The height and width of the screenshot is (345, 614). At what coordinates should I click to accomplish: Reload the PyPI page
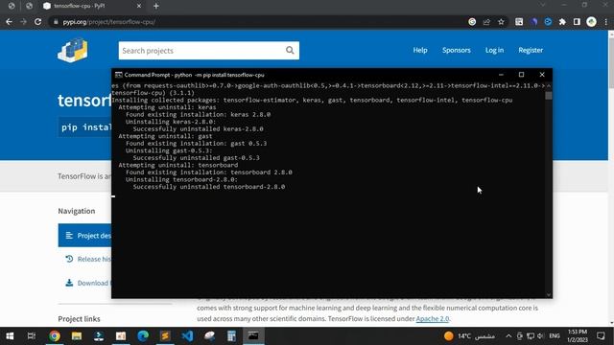click(38, 22)
